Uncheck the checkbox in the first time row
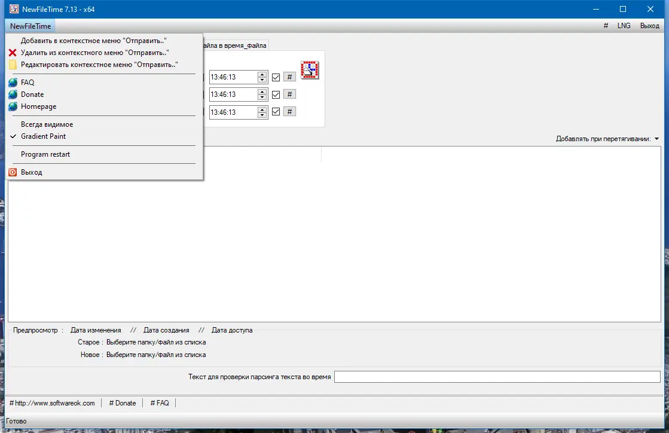Image resolution: width=669 pixels, height=433 pixels. tap(276, 77)
